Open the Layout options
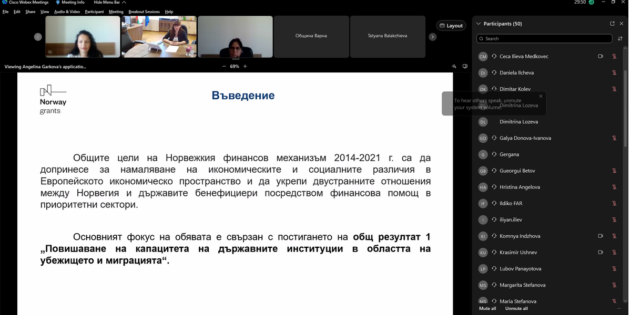The height and width of the screenshot is (315, 631). point(451,26)
